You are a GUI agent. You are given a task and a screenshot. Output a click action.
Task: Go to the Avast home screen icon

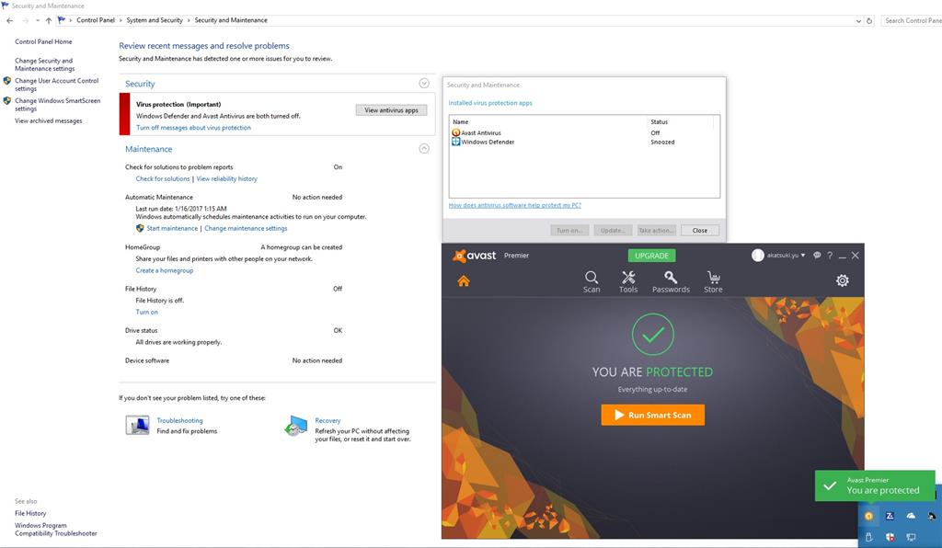[464, 280]
